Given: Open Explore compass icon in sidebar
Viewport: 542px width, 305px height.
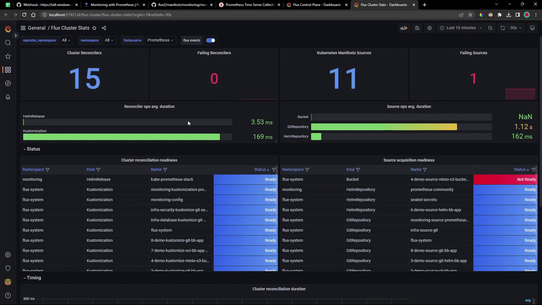Looking at the screenshot, I should pyautogui.click(x=8, y=83).
